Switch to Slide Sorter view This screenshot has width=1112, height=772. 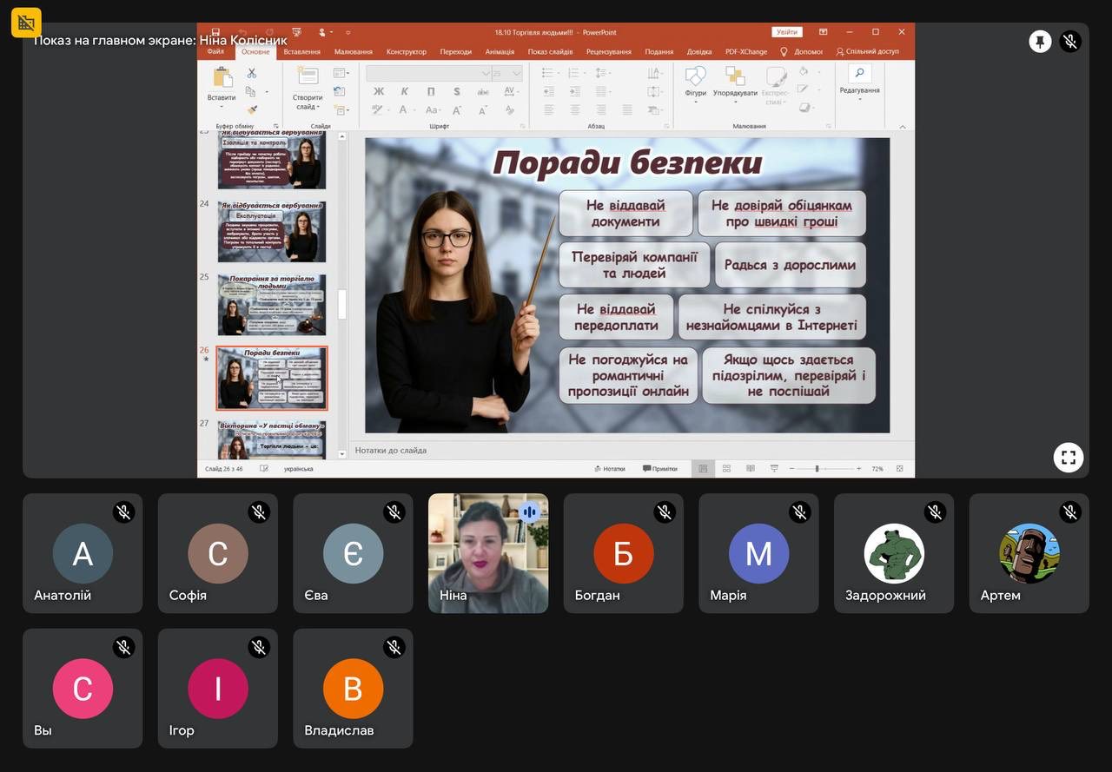pyautogui.click(x=726, y=469)
